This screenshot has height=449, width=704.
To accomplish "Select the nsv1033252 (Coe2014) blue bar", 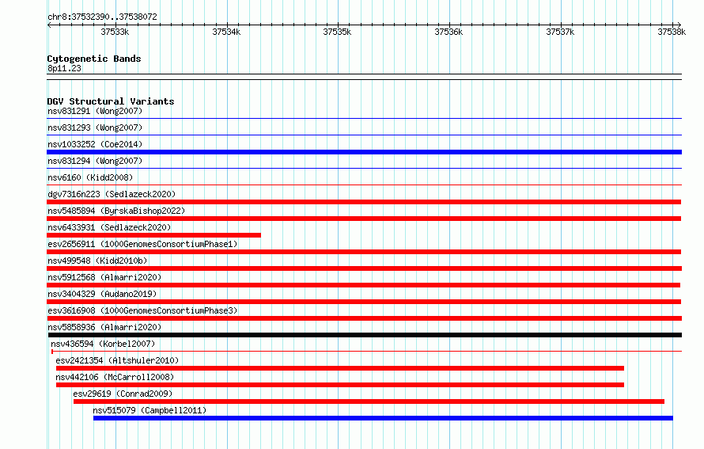I will (x=364, y=152).
